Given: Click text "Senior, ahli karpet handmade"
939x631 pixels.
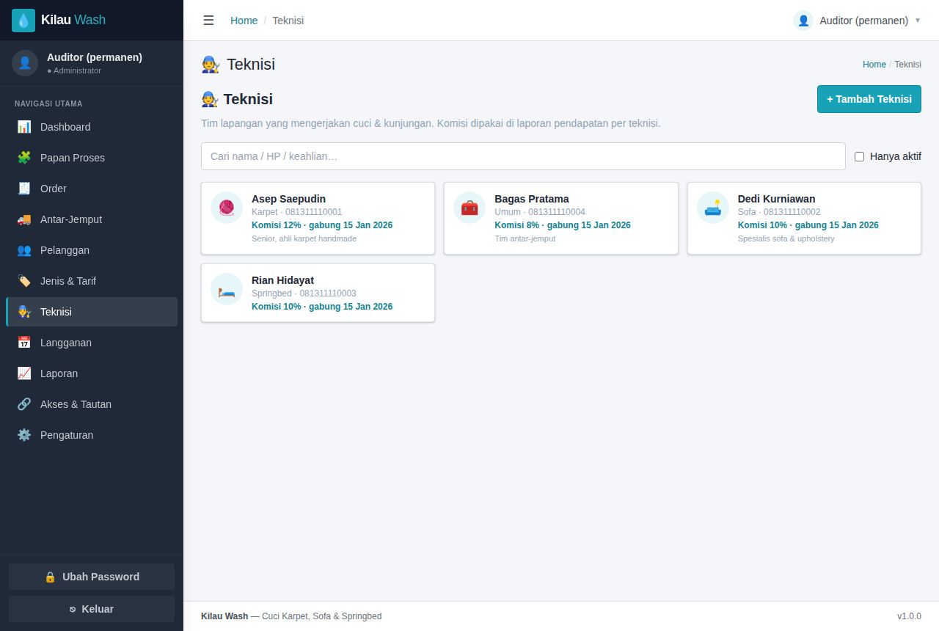Looking at the screenshot, I should click(304, 238).
